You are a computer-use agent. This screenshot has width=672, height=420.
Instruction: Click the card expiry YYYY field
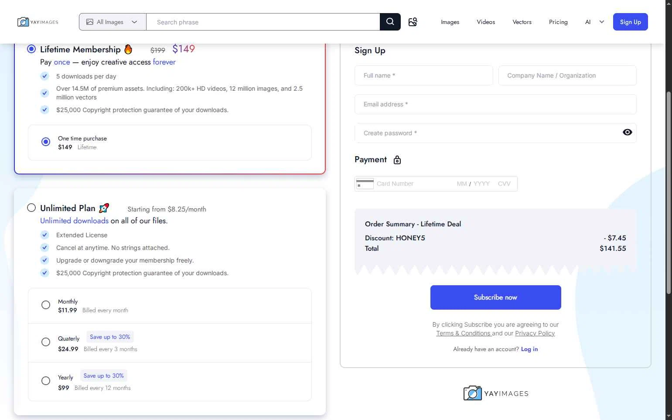coord(482,184)
